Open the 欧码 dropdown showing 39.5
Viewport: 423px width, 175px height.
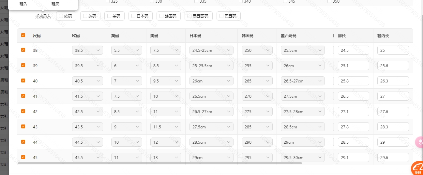[87, 66]
